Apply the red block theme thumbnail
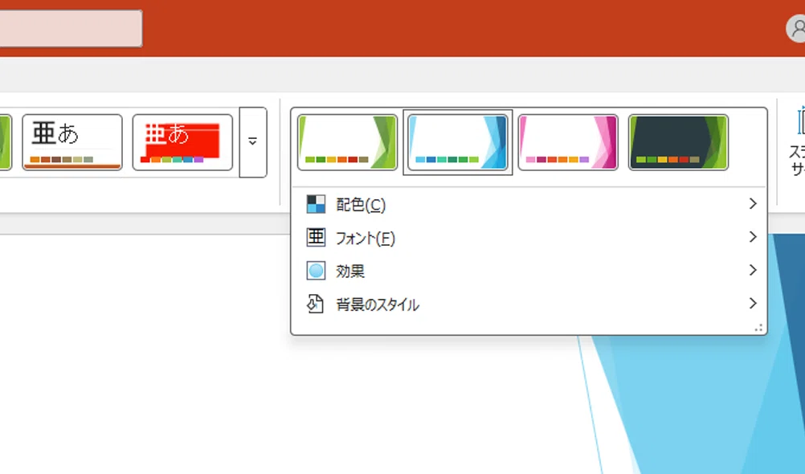Screen dimensions: 805x474 tap(182, 142)
